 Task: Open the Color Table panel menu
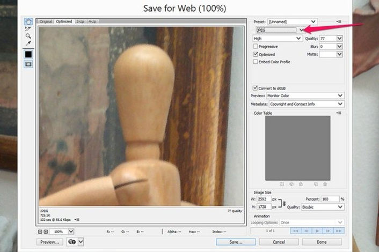(339, 113)
